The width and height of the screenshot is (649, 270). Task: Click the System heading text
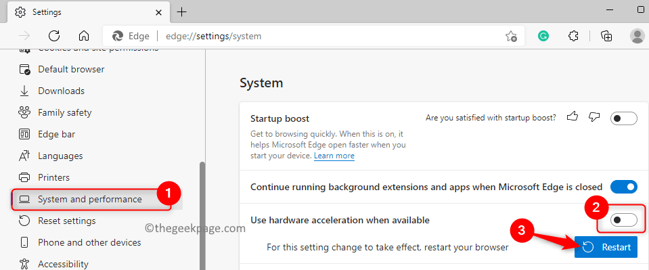tap(261, 83)
